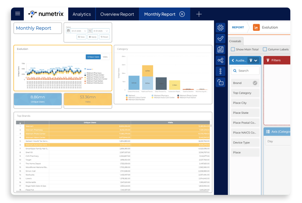Click the Top Brands table vertical scrollbar
Viewport: 302px width, 203px height.
pos(211,126)
